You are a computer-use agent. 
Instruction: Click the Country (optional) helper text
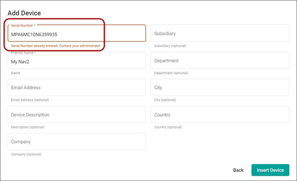168,127
